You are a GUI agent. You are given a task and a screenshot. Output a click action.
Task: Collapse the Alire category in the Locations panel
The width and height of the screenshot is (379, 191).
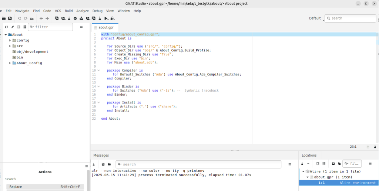point(303,171)
